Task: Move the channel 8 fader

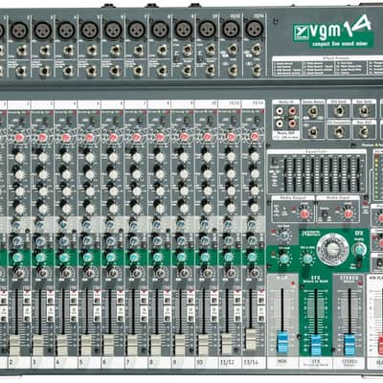Action: coord(156,345)
